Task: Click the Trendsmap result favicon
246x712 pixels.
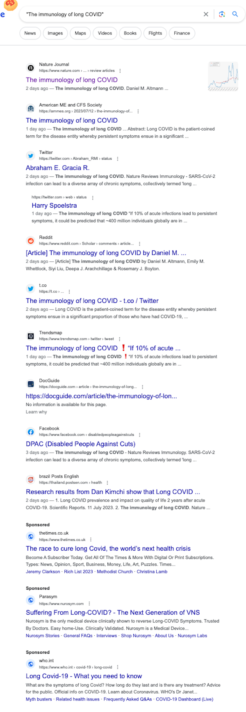Action: coord(30,336)
